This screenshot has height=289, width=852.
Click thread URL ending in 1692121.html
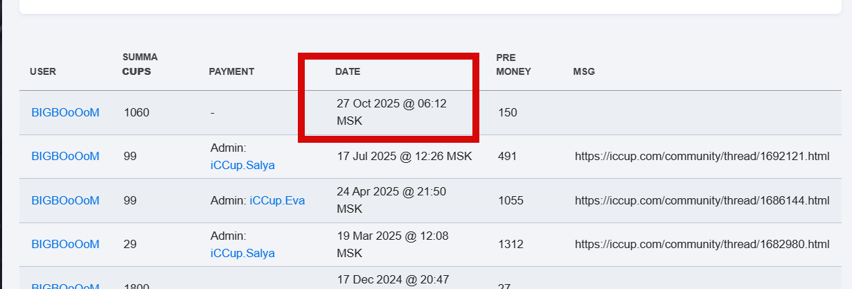click(x=702, y=156)
